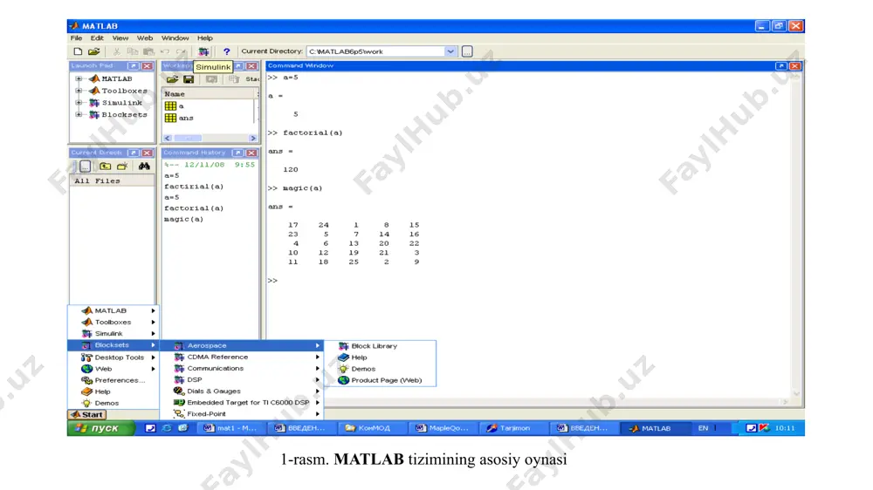Viewport: 873px width, 490px height.
Task: Select Fixed-Point blockset entry
Action: tap(242, 414)
